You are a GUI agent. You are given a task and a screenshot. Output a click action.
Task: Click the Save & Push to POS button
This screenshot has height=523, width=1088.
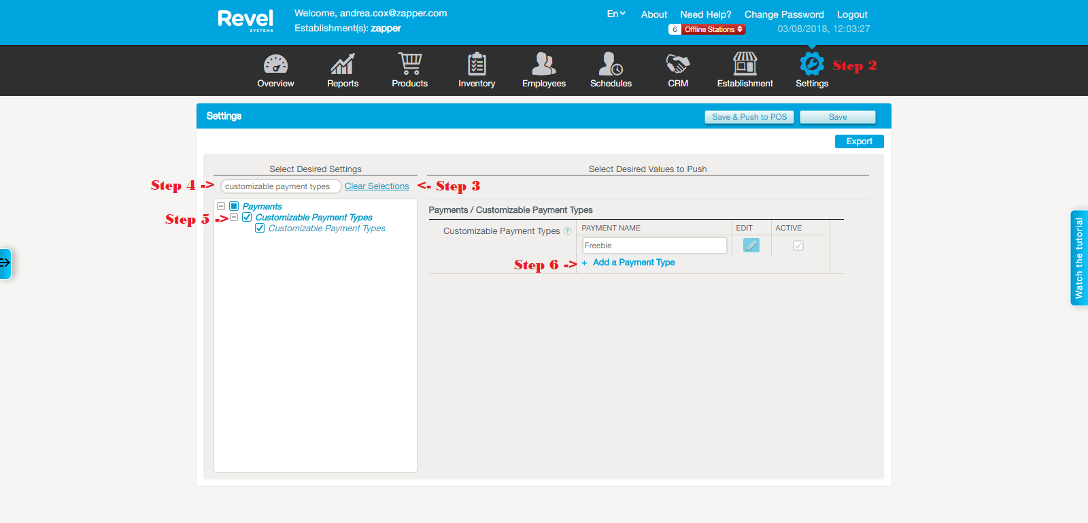pos(749,117)
